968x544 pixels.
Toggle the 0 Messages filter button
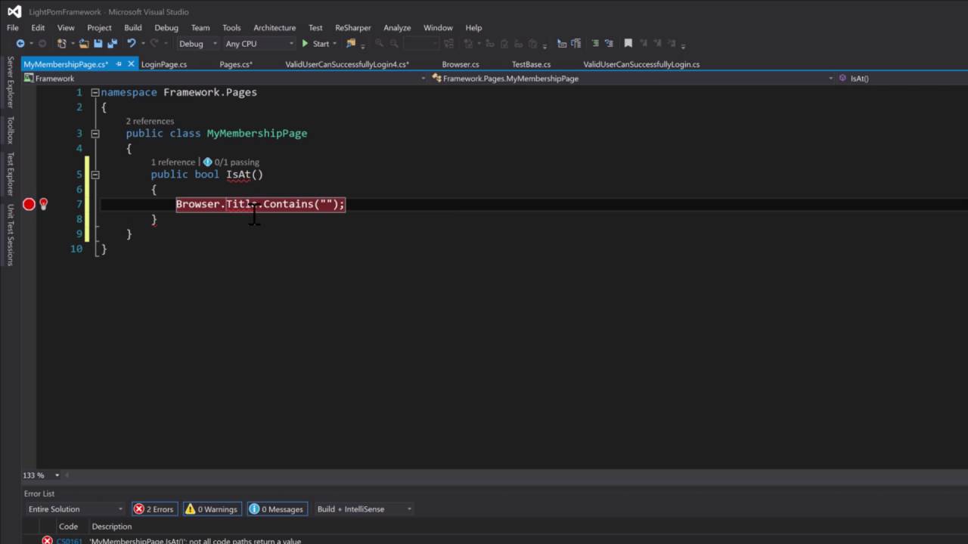click(276, 509)
